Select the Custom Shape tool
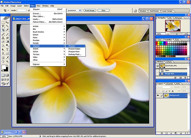 (7, 53)
